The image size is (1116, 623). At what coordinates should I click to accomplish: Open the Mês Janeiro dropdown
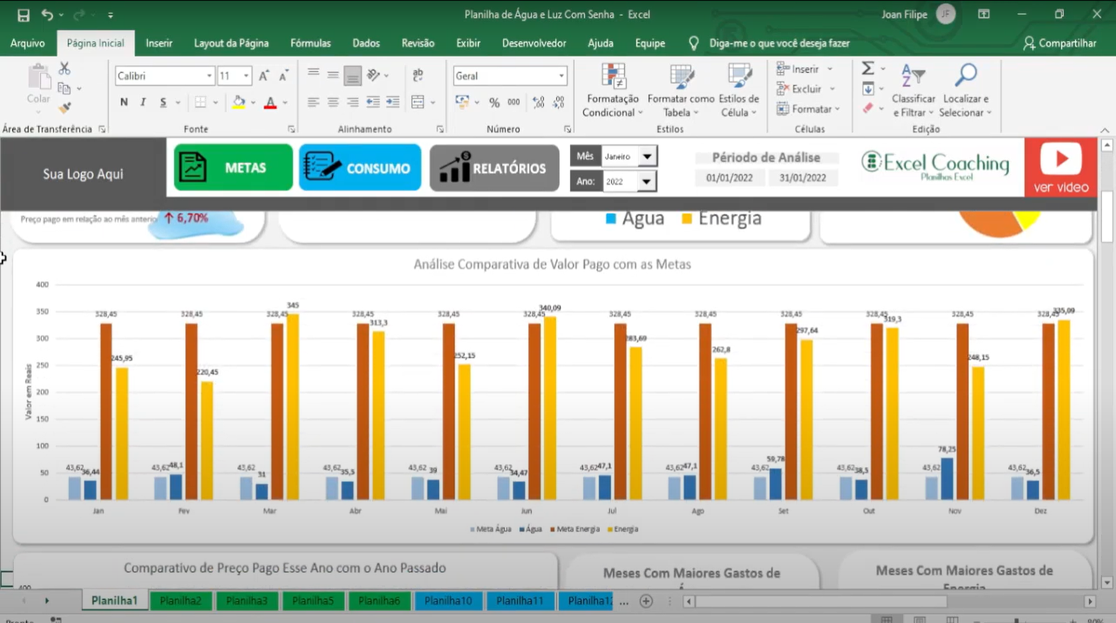point(647,157)
